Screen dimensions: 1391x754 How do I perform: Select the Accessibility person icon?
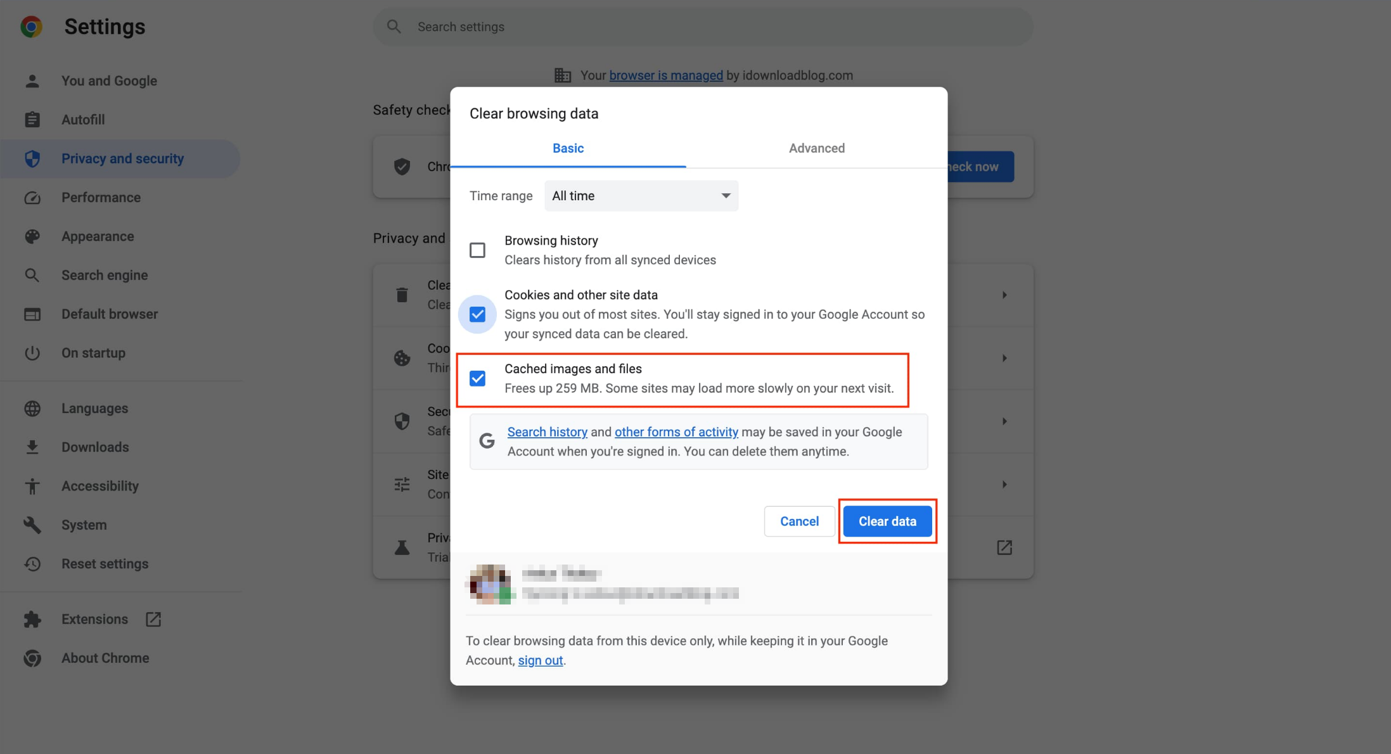click(32, 486)
